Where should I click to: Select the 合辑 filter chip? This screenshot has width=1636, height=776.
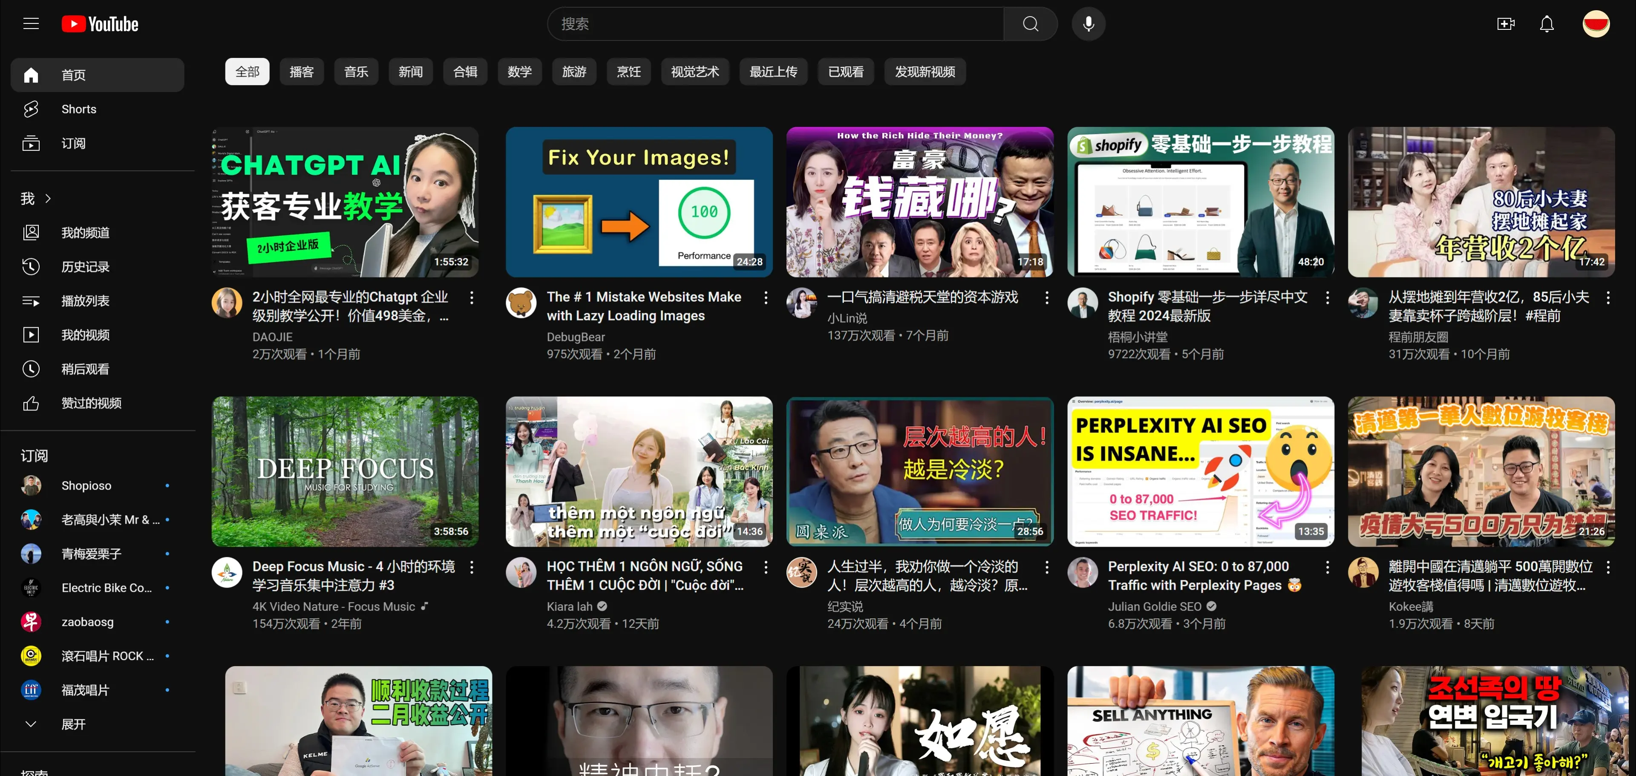(x=466, y=72)
